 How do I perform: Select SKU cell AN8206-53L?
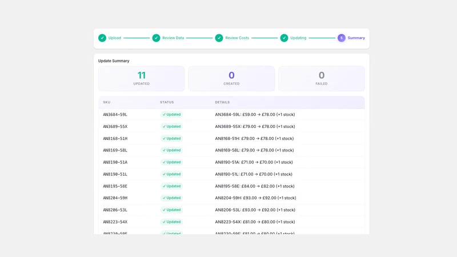click(x=115, y=210)
